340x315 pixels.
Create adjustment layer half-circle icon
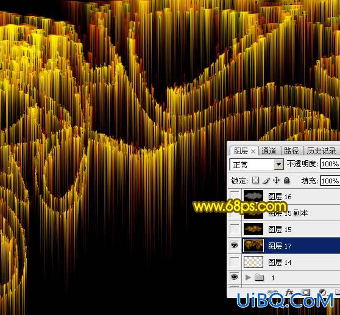323,292
